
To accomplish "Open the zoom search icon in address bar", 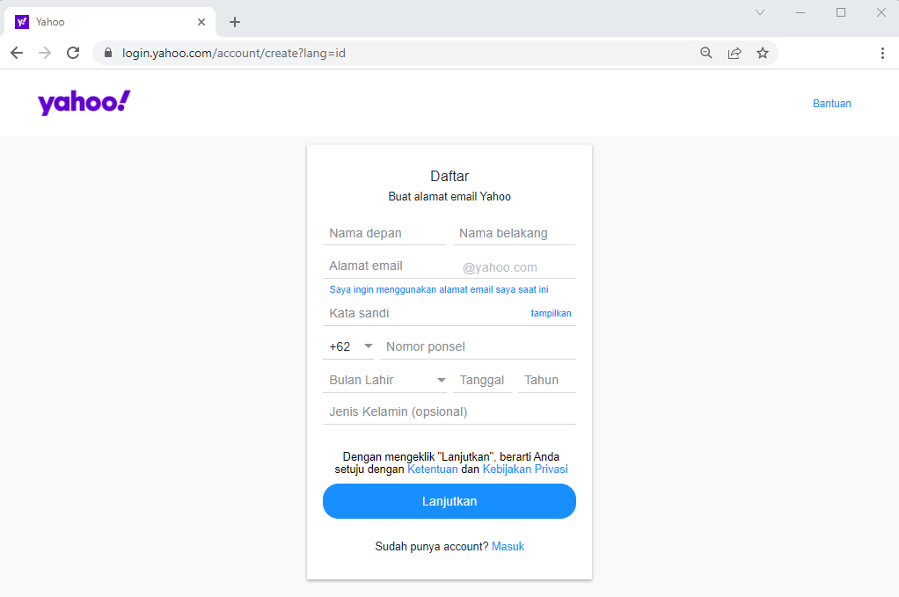I will click(706, 52).
